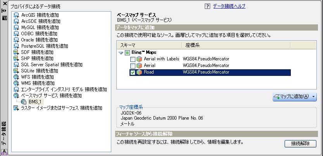Screen dimensions: 323x156
Task: Click the Bing Maps group label
Action: 144,53
